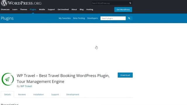Open Developers link

(93, 18)
